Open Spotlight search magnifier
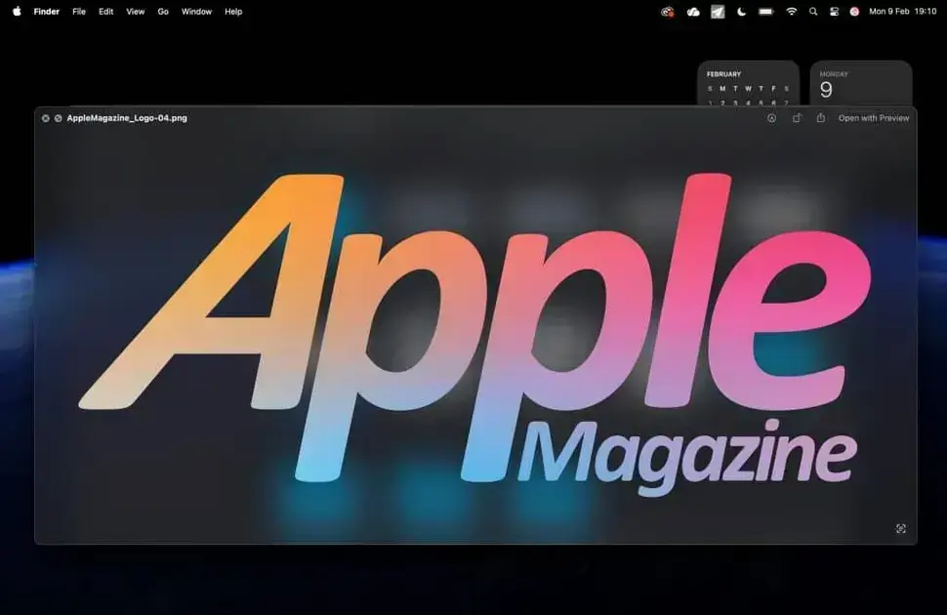 coord(813,12)
